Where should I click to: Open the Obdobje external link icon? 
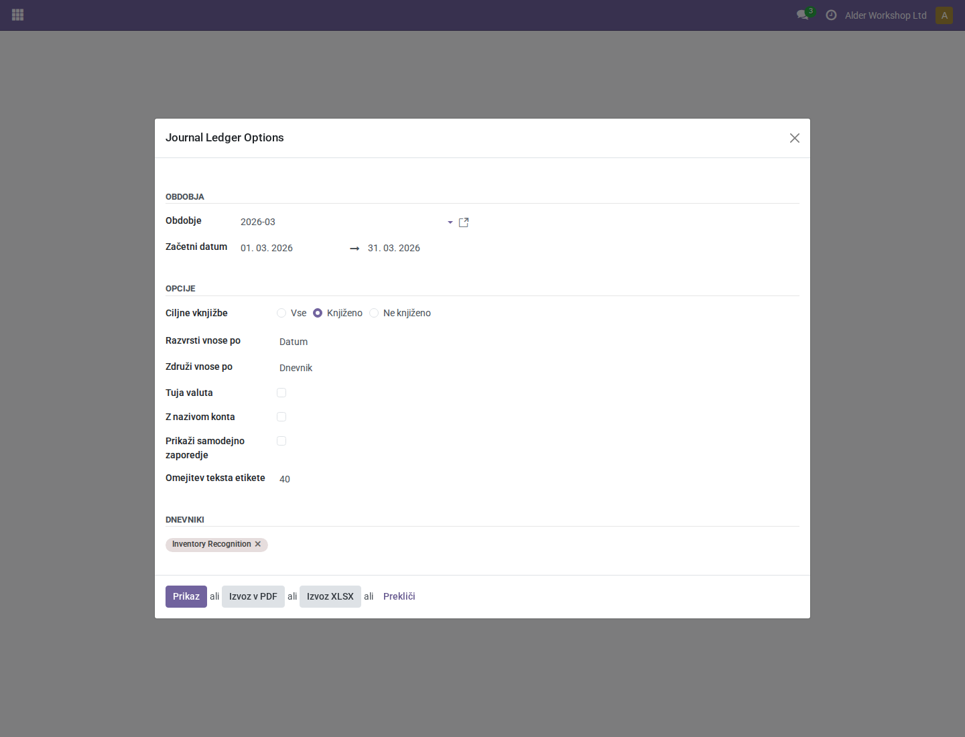(x=464, y=222)
